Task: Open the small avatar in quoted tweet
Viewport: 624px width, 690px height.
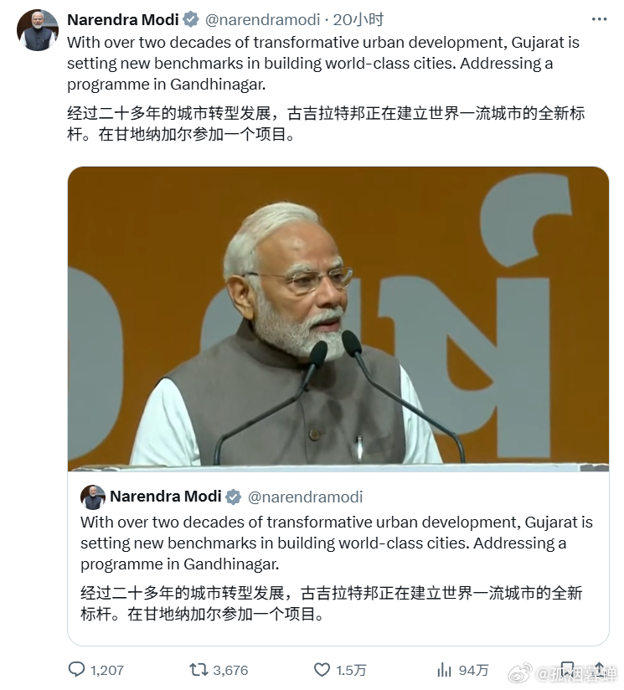Action: 93,497
